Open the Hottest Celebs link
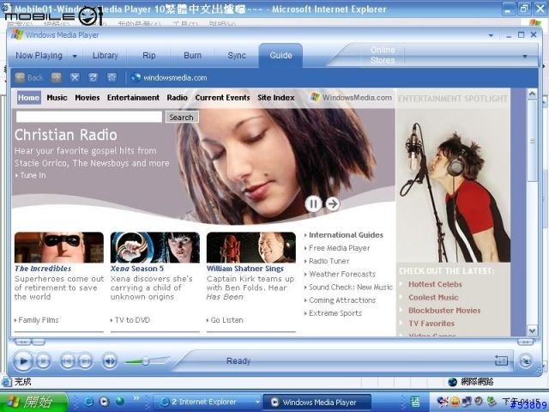The height and width of the screenshot is (412, 549). (x=435, y=284)
